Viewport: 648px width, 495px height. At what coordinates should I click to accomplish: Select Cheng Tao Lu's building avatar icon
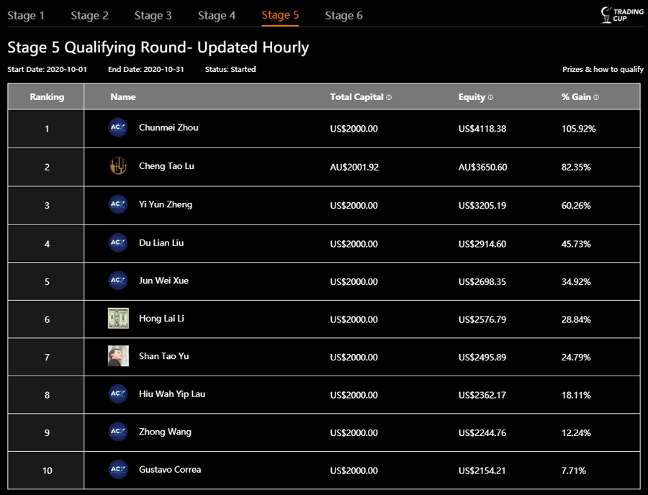(x=117, y=166)
